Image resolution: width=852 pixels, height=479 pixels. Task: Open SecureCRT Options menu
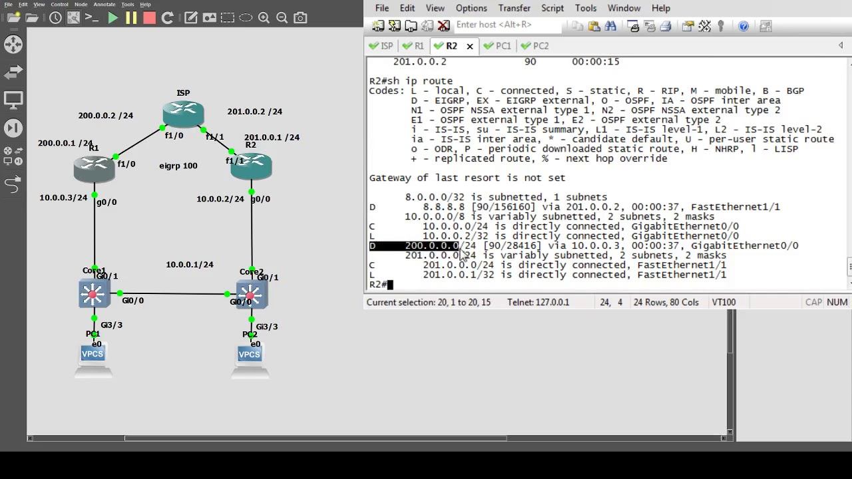click(471, 8)
